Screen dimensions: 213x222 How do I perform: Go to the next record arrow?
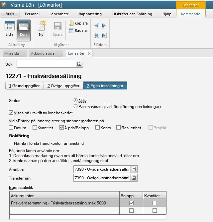click(x=104, y=26)
